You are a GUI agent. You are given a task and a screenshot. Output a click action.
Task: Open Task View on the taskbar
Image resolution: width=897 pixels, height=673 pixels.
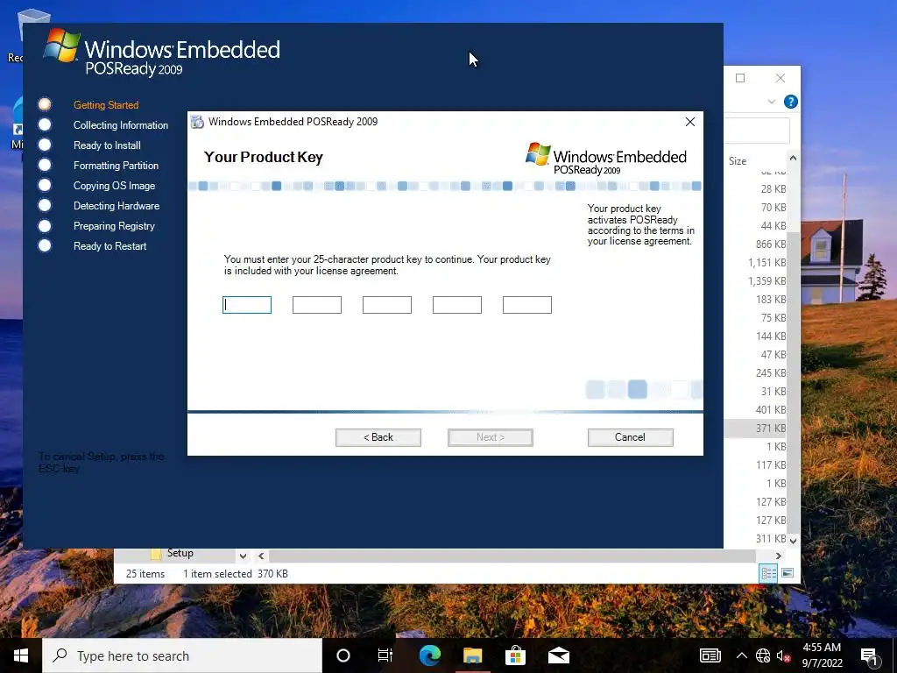tap(385, 655)
